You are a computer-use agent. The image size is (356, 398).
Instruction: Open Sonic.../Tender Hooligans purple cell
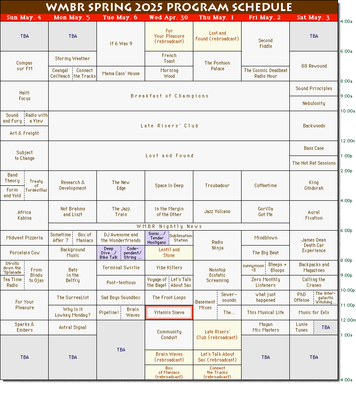tap(157, 238)
